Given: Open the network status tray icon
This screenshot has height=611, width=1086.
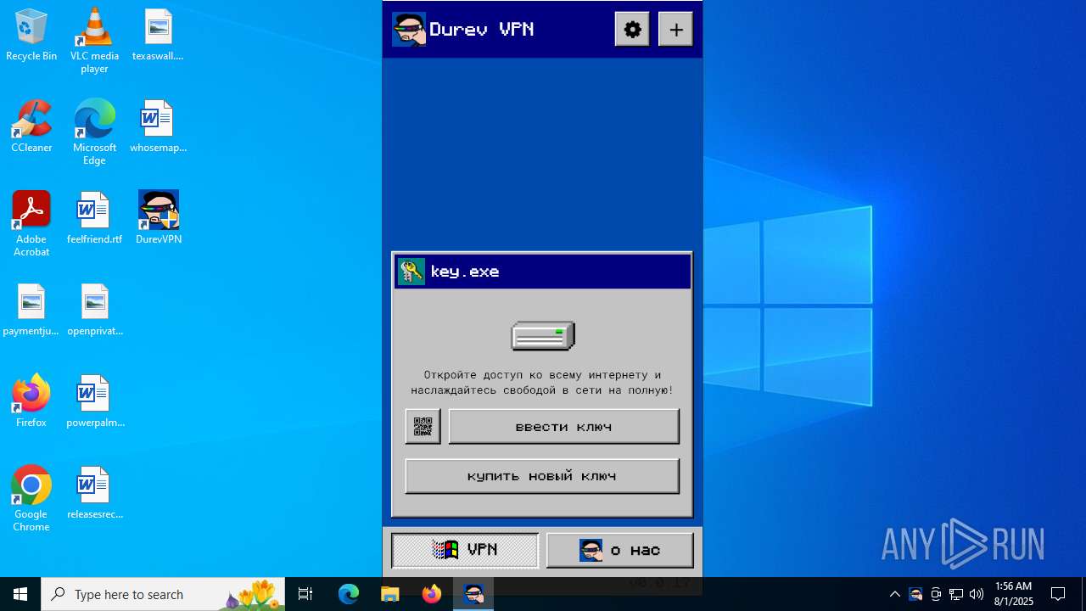Looking at the screenshot, I should click(956, 594).
